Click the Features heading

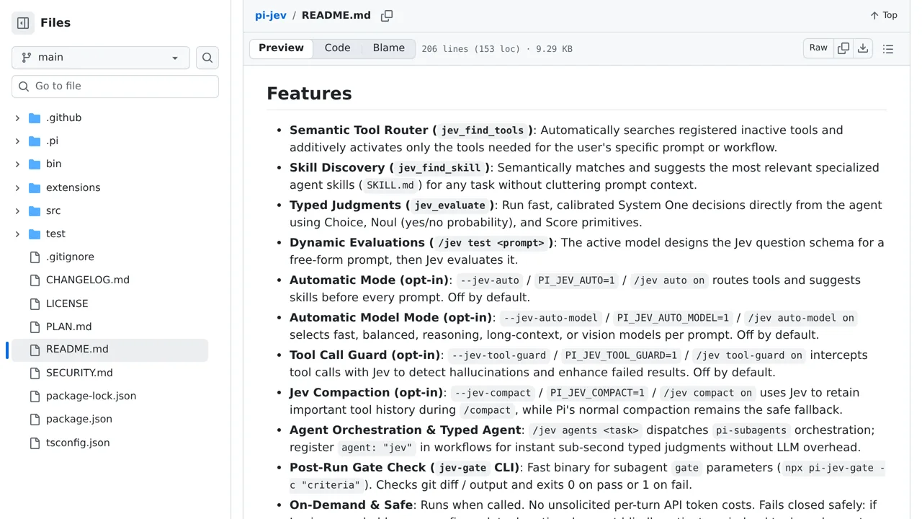coord(309,94)
